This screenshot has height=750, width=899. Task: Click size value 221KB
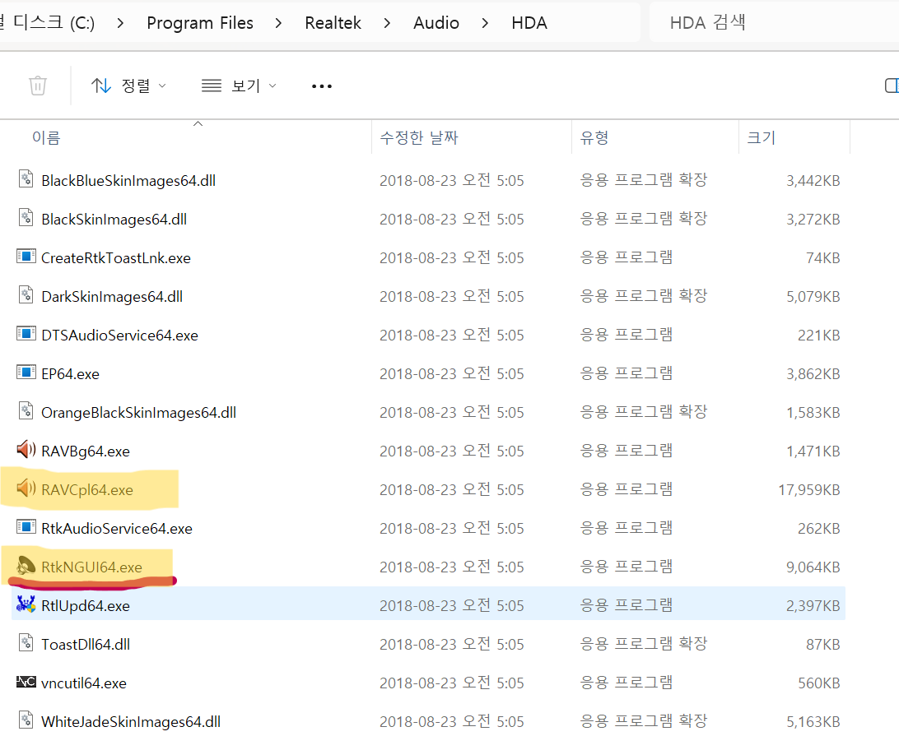tap(818, 336)
